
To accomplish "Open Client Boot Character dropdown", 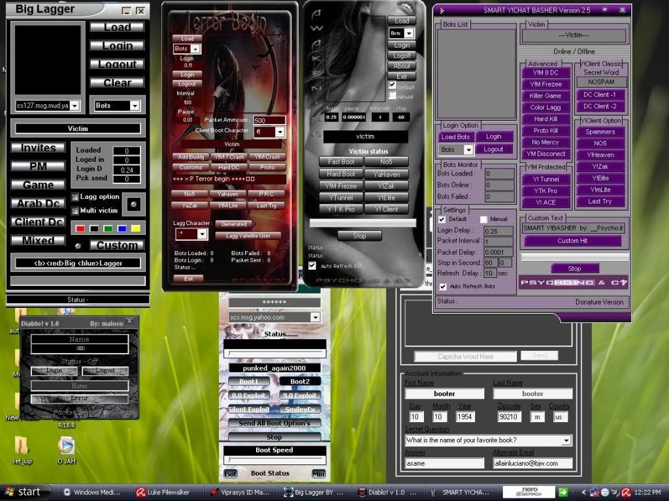I will click(x=280, y=132).
